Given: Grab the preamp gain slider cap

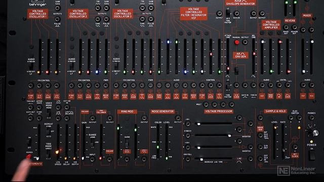Looking at the screenshot, I should point(83,158).
